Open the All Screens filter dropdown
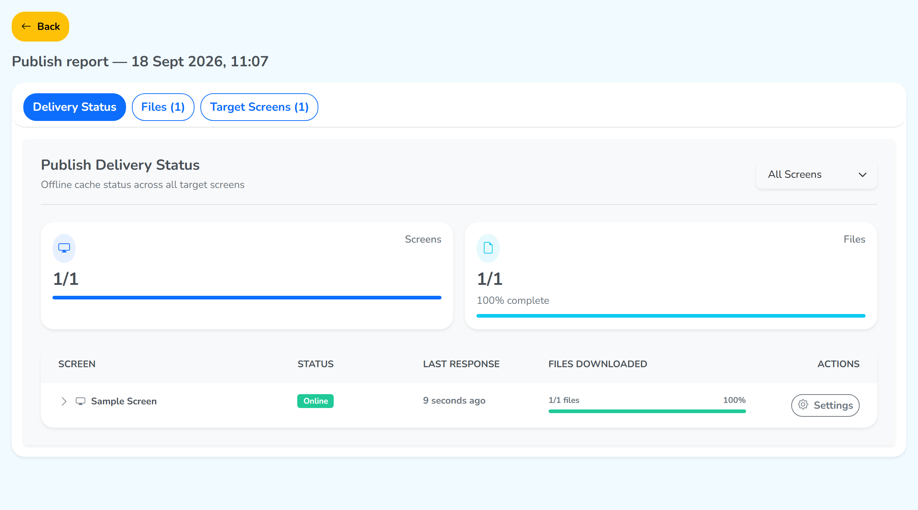This screenshot has width=918, height=510. coord(817,174)
